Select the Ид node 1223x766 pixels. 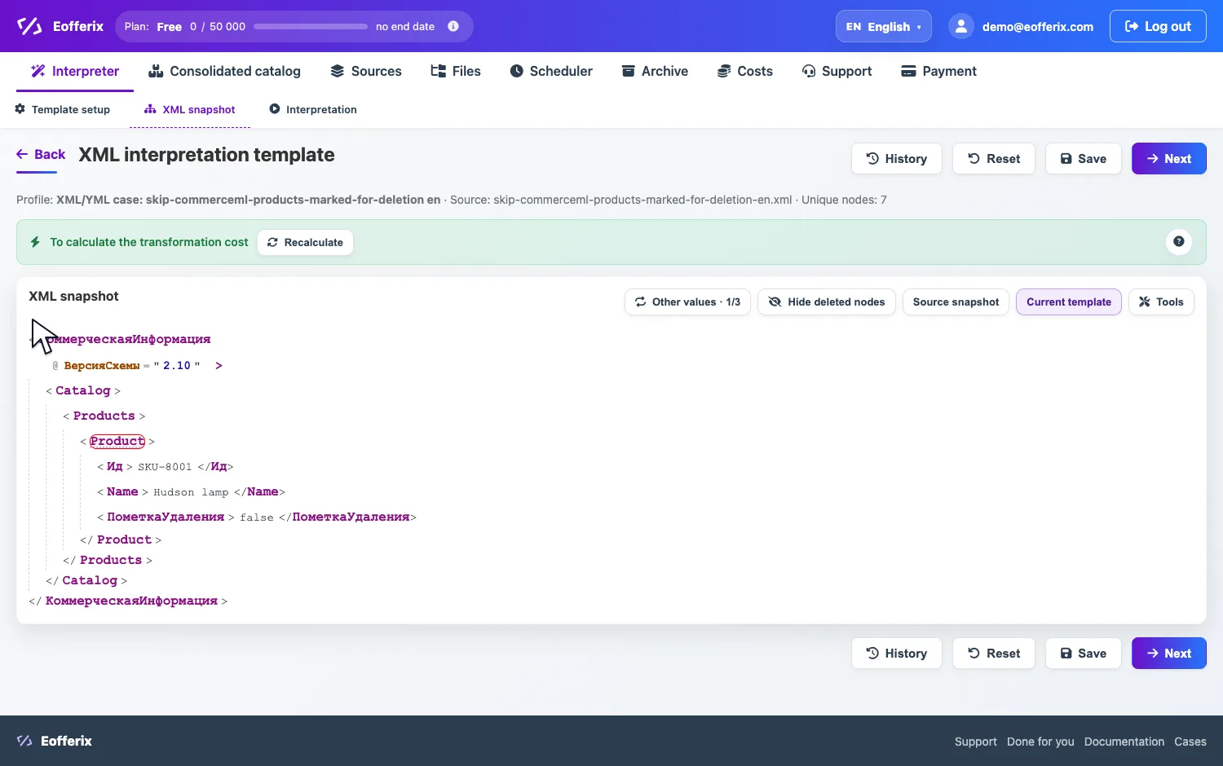115,466
